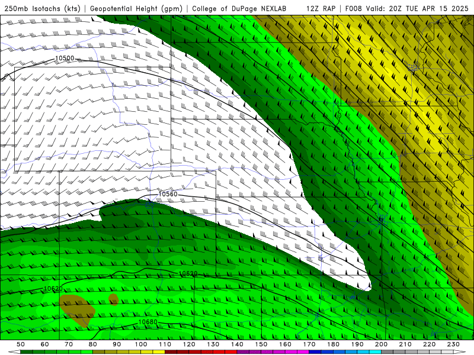This screenshot has height=355, width=474.
Task: Click the 210 value on the color scale
Action: (x=405, y=344)
